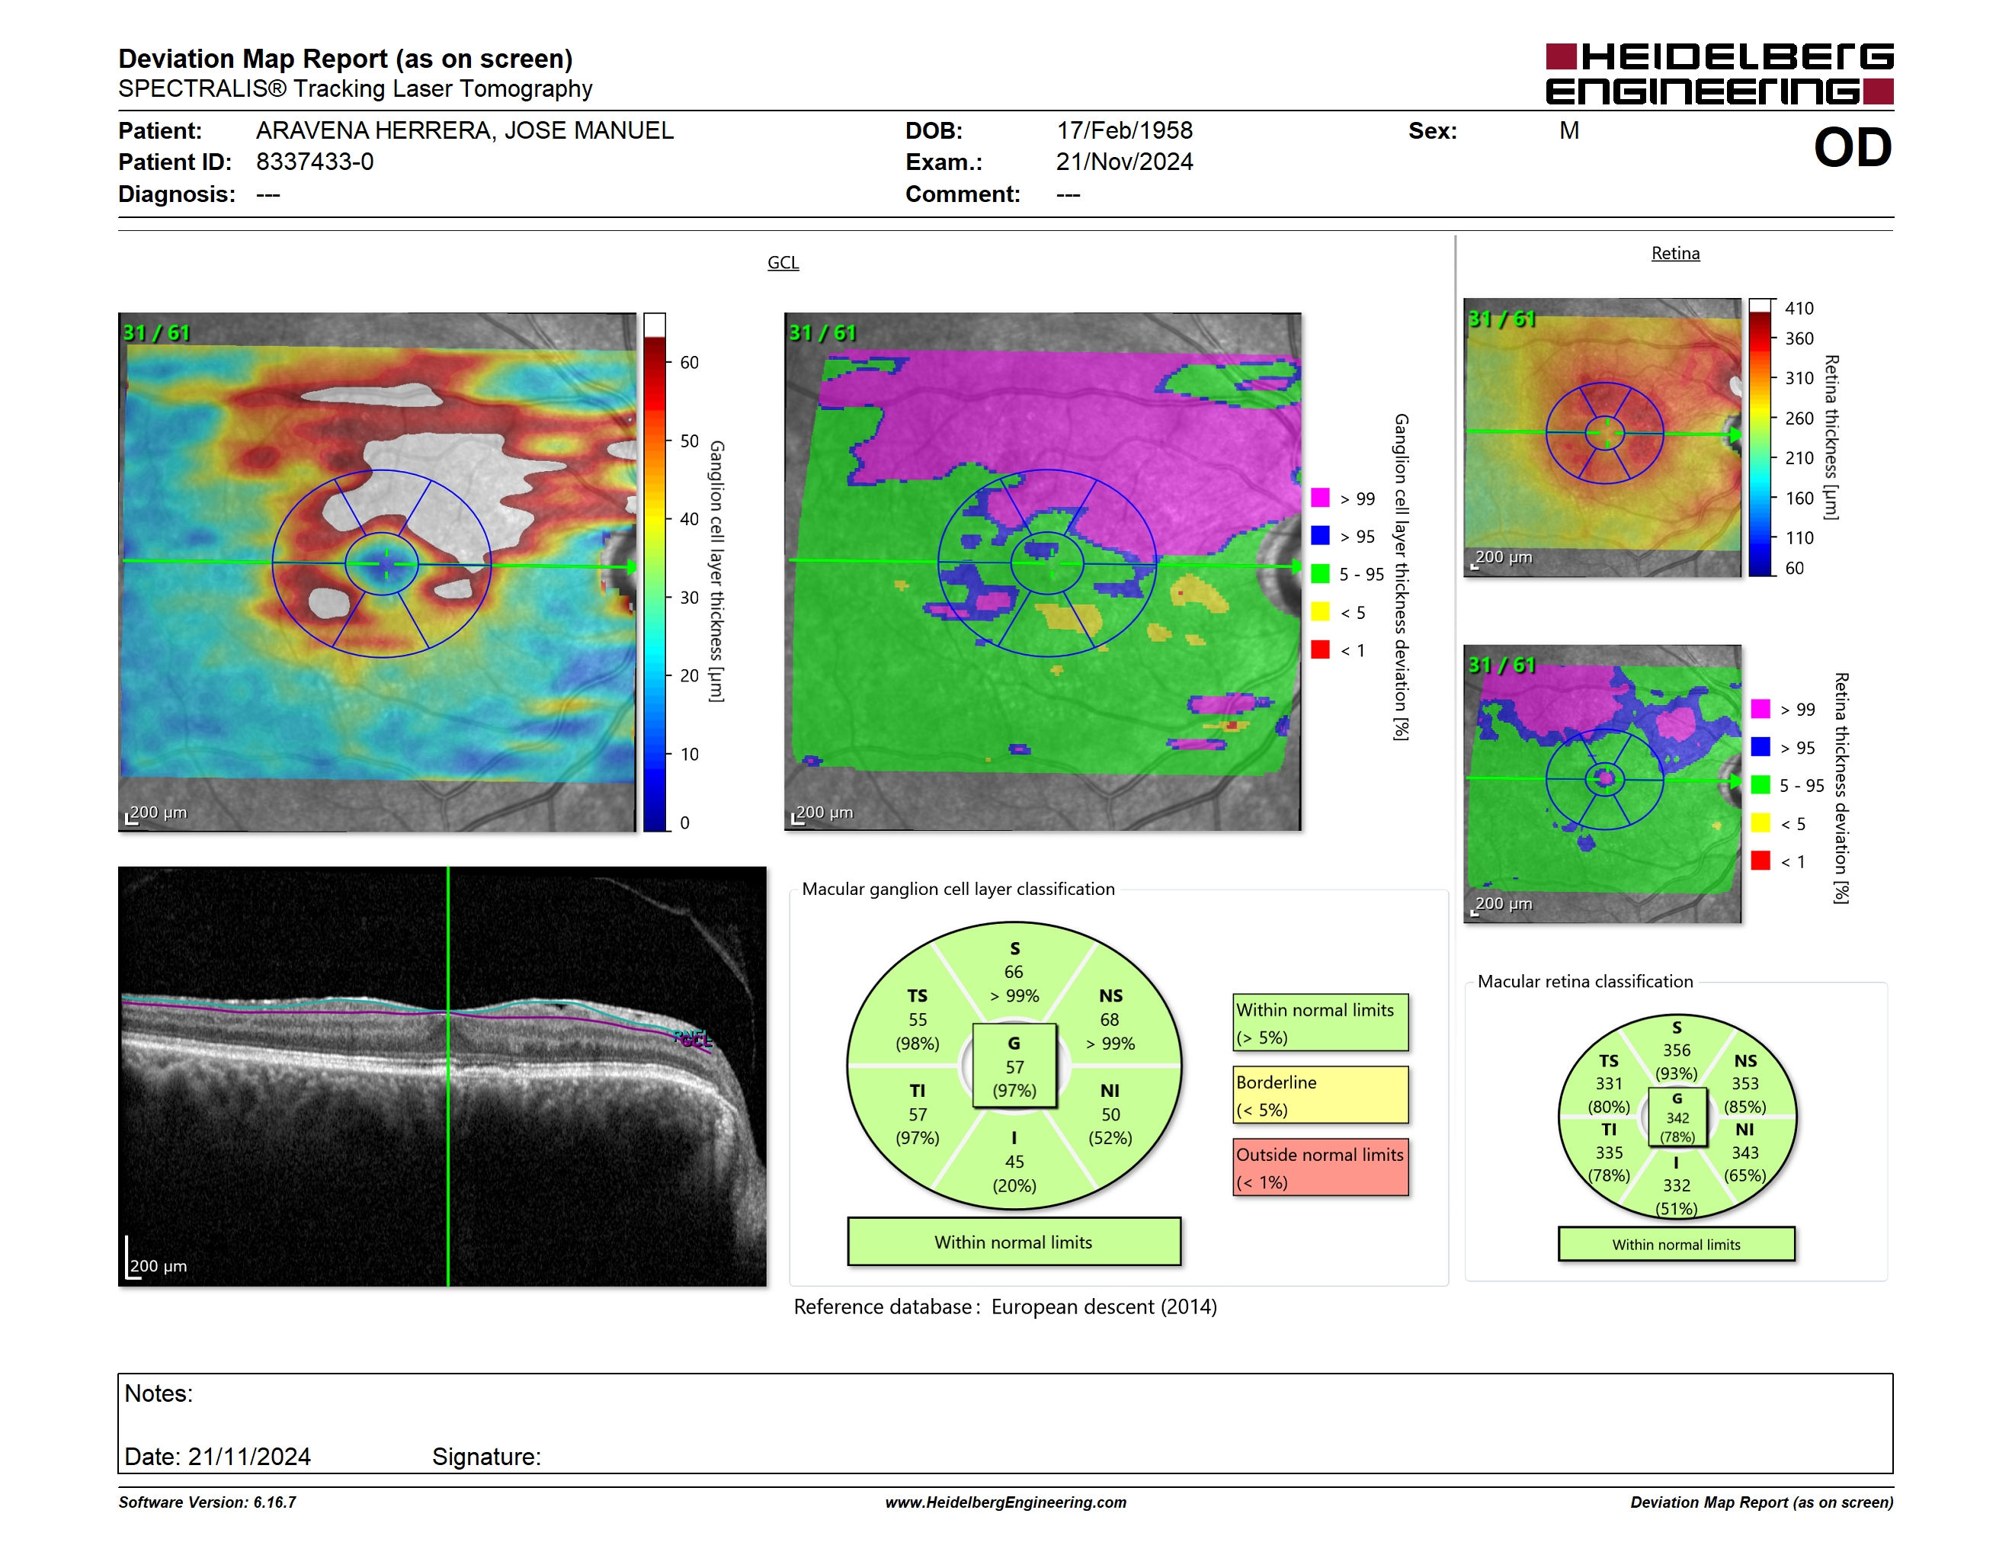Select retina sector S with value 356
This screenshot has width=2012, height=1555.
(x=1676, y=1050)
